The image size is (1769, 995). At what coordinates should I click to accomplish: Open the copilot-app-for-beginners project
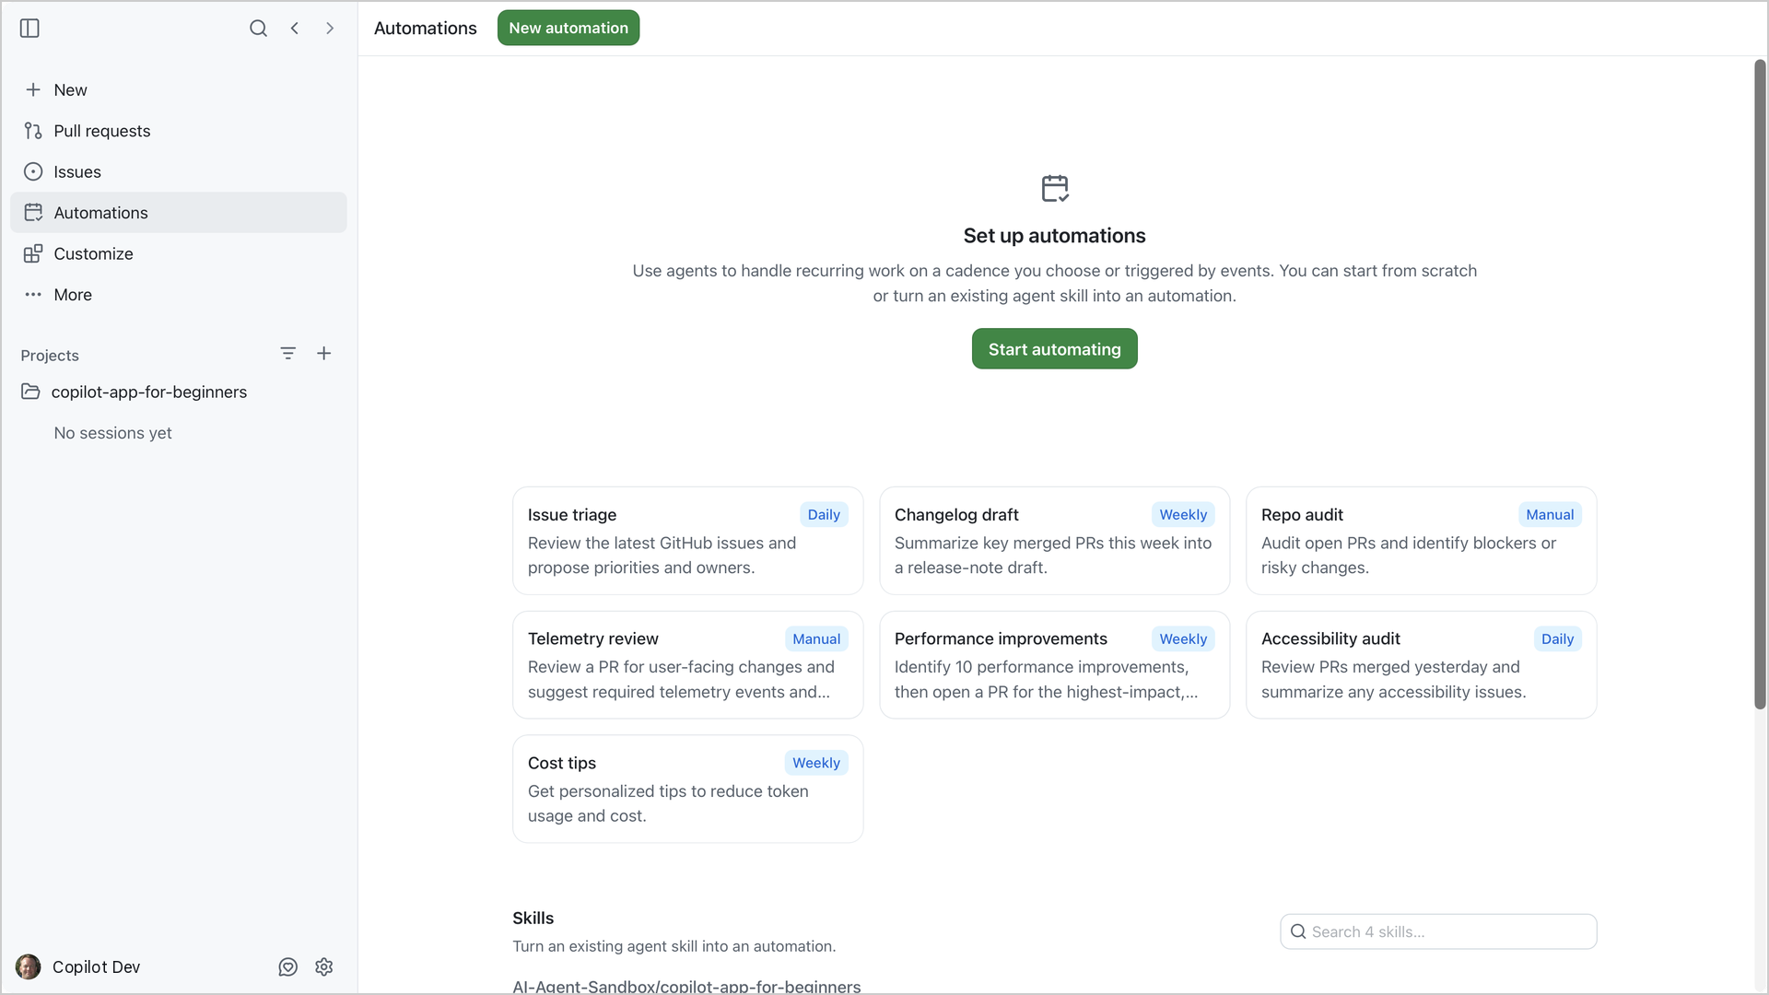pos(179,392)
